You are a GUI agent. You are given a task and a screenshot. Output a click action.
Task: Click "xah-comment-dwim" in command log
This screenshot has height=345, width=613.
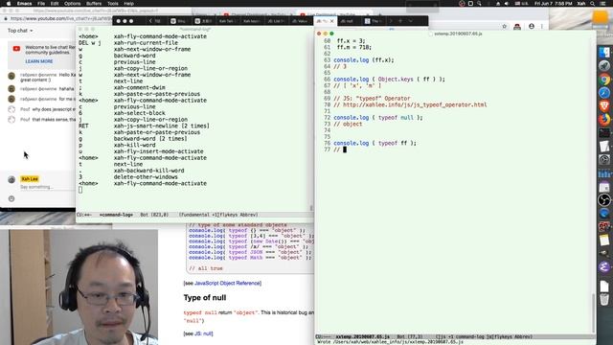[139, 87]
